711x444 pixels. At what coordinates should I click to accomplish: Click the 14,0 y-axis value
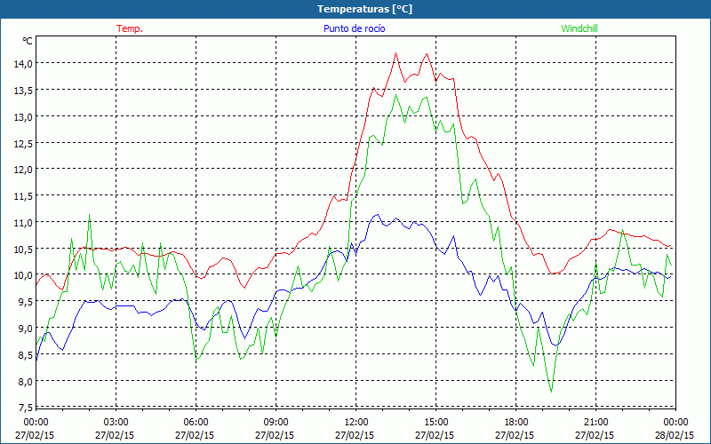click(x=24, y=64)
